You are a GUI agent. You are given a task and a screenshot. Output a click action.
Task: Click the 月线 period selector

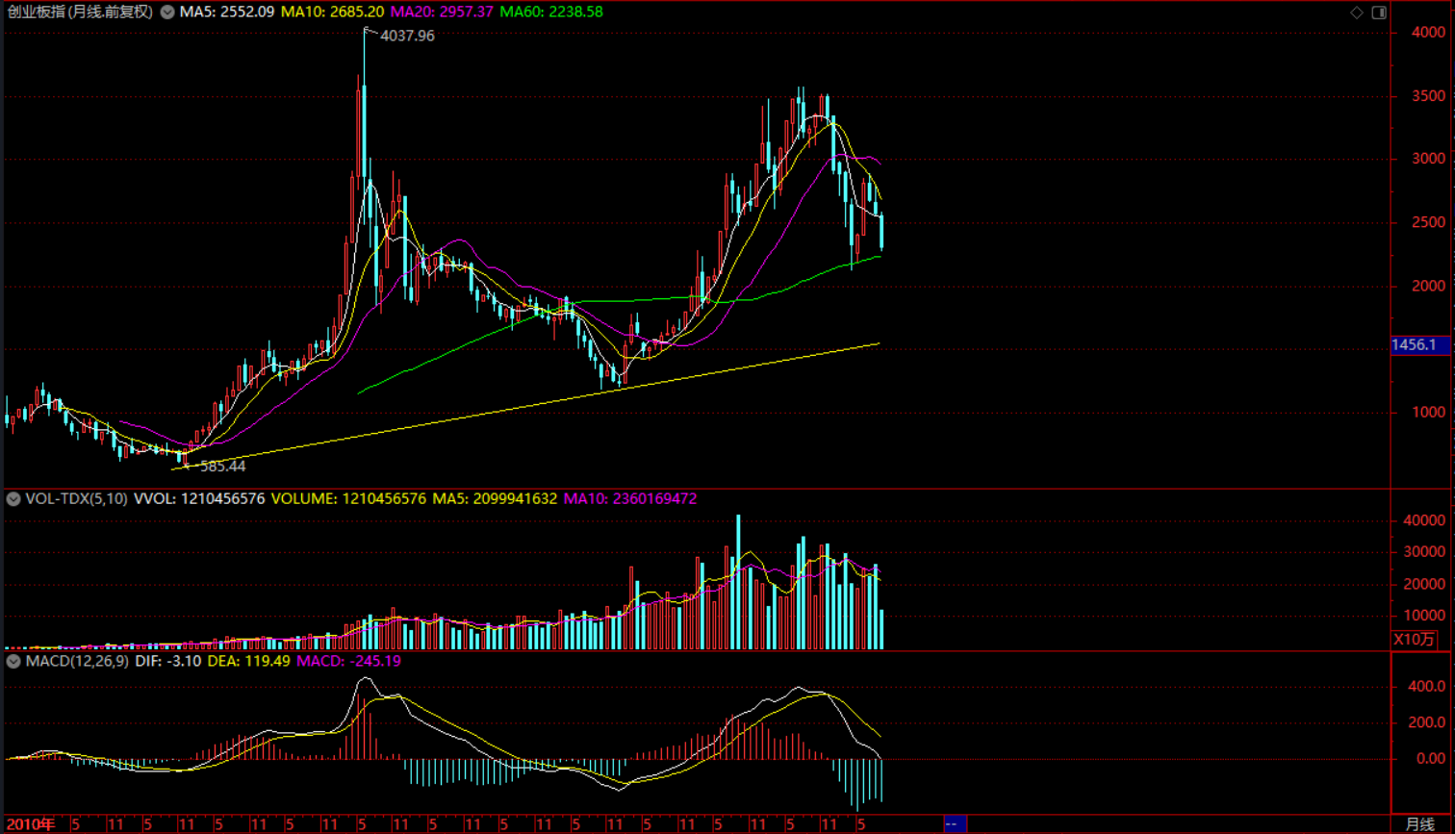(x=1420, y=824)
